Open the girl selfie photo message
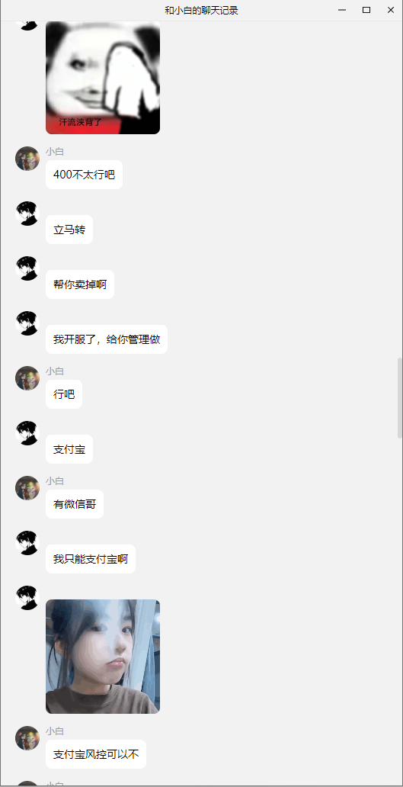The height and width of the screenshot is (787, 403). point(103,656)
